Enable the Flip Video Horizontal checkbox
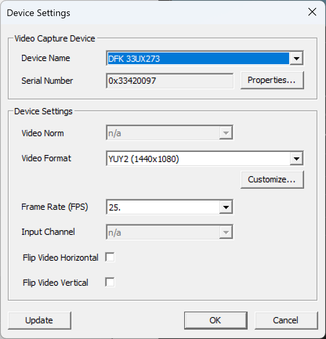Screen dimensions: 326x339 coord(110,257)
